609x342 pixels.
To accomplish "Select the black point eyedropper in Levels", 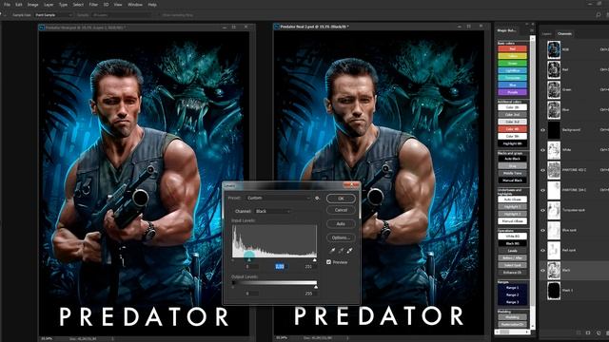I will (332, 251).
